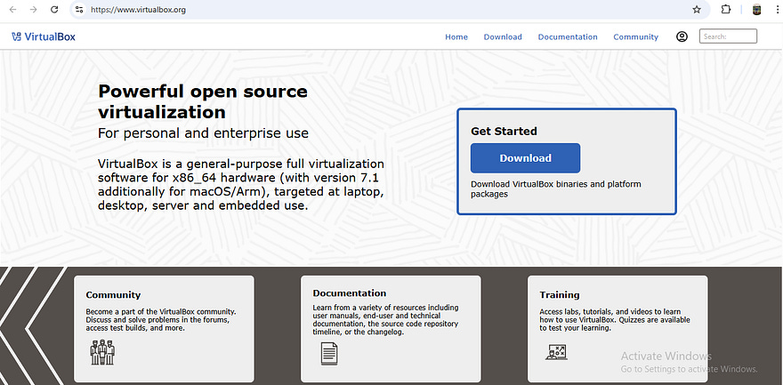The image size is (783, 385).
Task: Open the Community card heading
Action: point(113,294)
